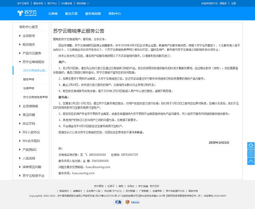Open 服务商加盟 in main navigation

93,14
